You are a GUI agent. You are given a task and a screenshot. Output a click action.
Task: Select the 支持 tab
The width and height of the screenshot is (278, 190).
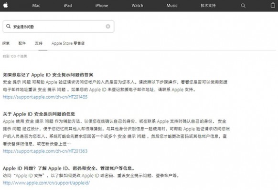point(39,43)
